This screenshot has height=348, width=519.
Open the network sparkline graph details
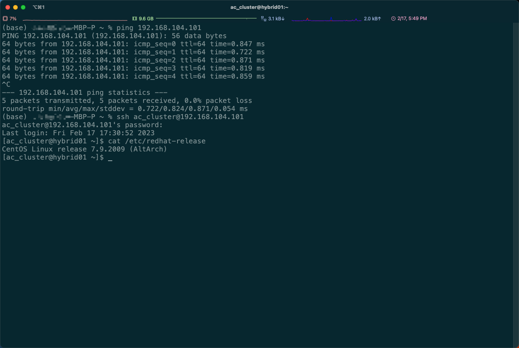pyautogui.click(x=326, y=18)
